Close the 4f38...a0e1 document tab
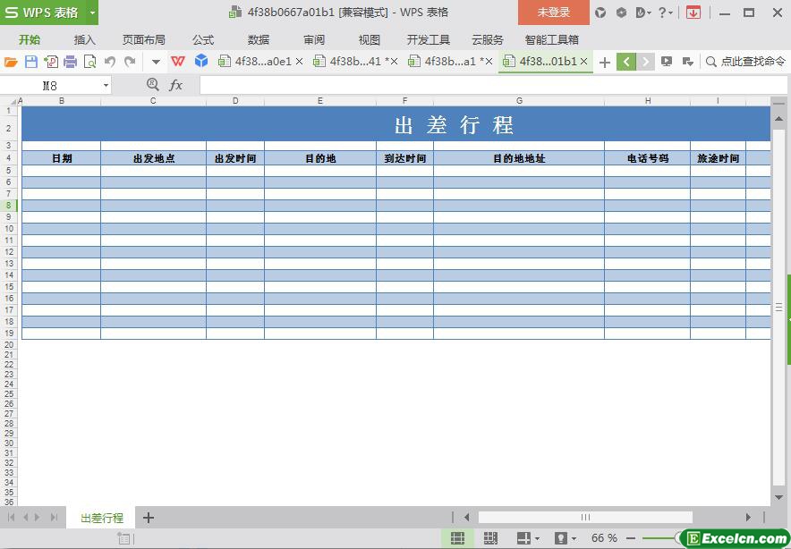 [x=299, y=62]
